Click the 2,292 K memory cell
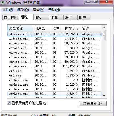Image resolution: width=114 pixels, height=116 pixels. (x=72, y=34)
